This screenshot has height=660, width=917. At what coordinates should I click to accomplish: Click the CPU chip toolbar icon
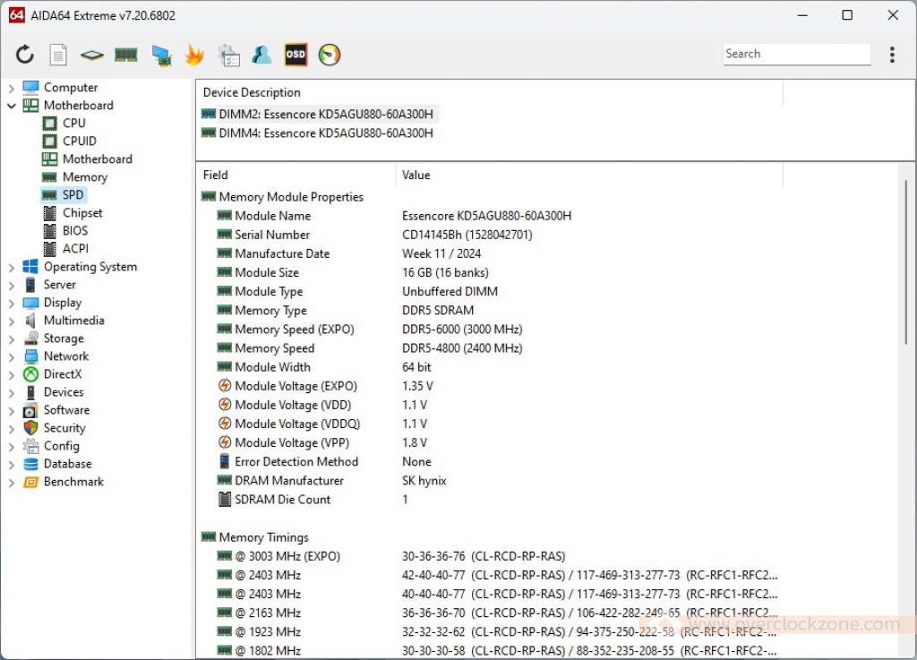pos(91,55)
